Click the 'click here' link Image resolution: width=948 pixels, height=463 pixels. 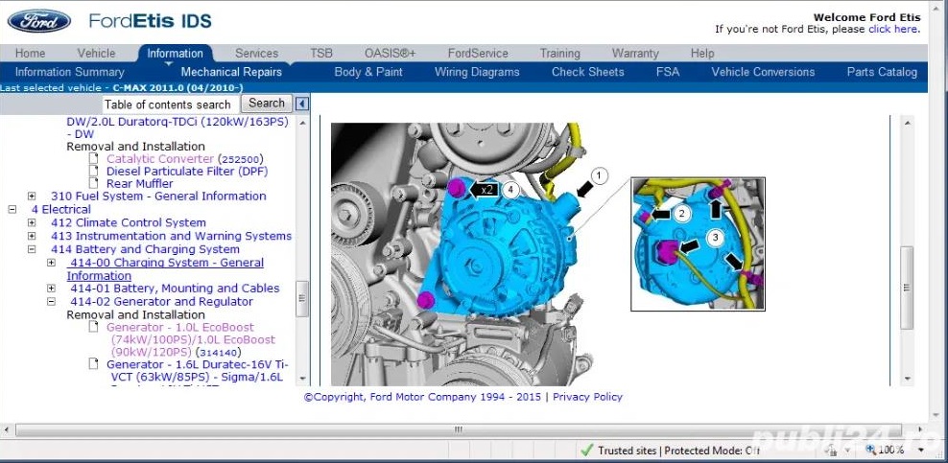[893, 29]
